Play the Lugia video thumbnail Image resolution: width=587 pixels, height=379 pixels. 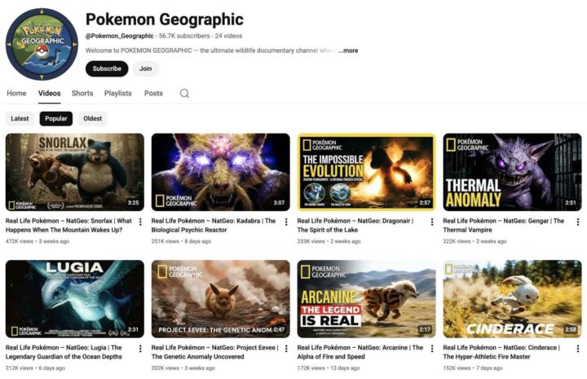coord(75,299)
